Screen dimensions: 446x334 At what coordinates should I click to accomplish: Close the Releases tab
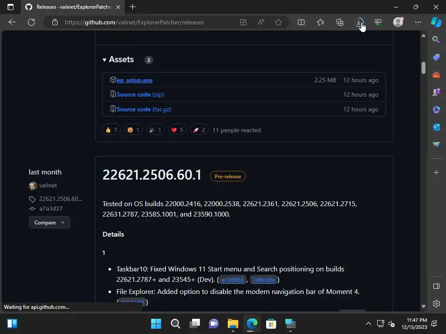[118, 7]
